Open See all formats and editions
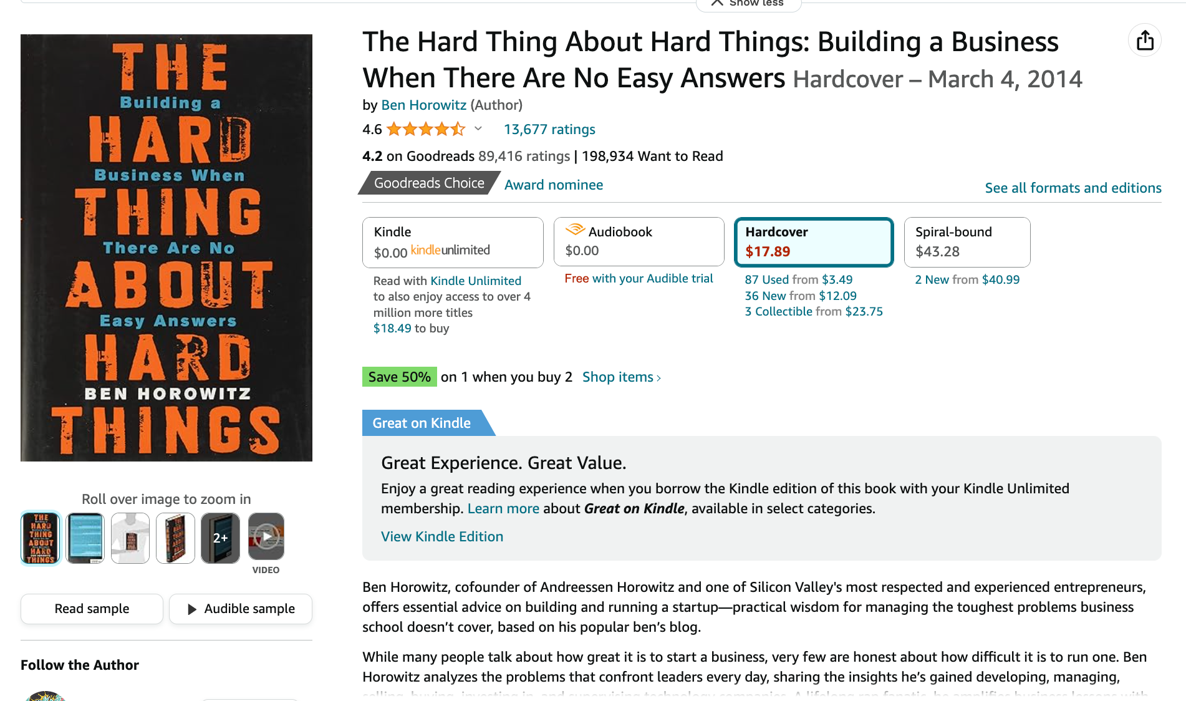The height and width of the screenshot is (701, 1186). point(1073,188)
